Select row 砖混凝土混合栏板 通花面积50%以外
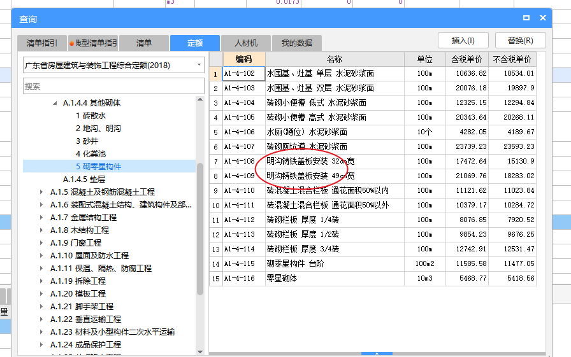The image size is (571, 357). click(373, 205)
